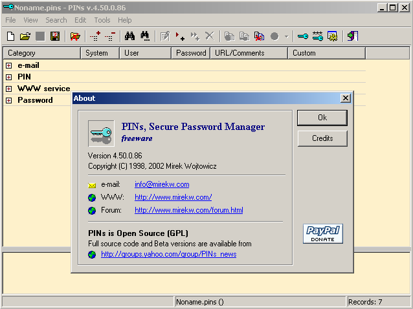Click the binoculars Find icon
The width and height of the screenshot is (413, 309).
click(129, 36)
